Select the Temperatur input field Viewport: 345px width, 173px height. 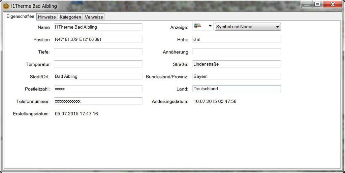pos(98,64)
